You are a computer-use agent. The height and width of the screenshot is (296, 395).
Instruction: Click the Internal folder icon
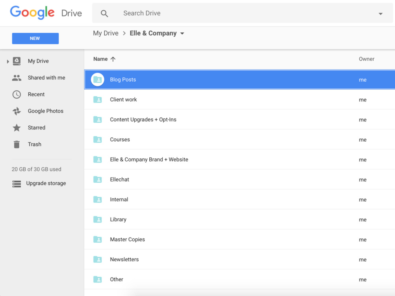98,199
